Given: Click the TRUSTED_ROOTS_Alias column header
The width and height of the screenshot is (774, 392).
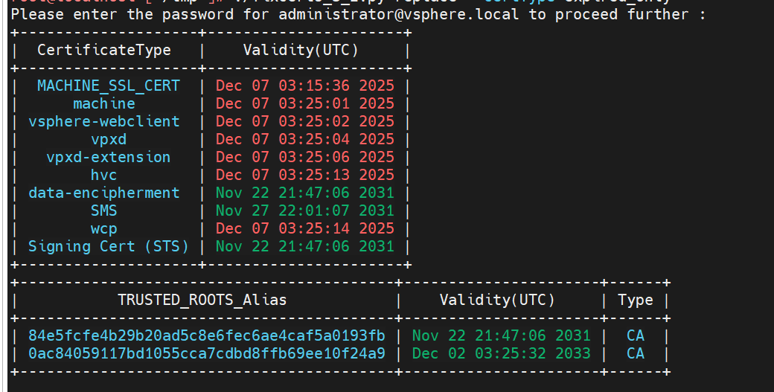Looking at the screenshot, I should pos(202,300).
